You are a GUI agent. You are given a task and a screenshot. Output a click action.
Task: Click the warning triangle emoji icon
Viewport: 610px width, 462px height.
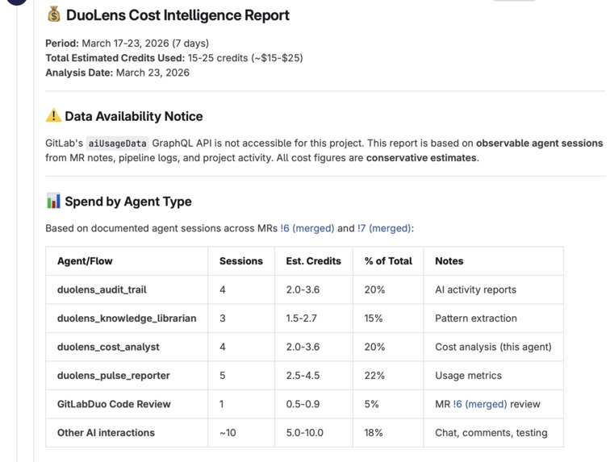pos(53,116)
